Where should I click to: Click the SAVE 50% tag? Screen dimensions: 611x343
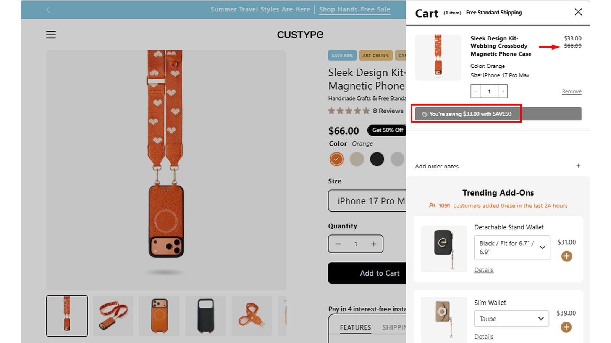[342, 55]
